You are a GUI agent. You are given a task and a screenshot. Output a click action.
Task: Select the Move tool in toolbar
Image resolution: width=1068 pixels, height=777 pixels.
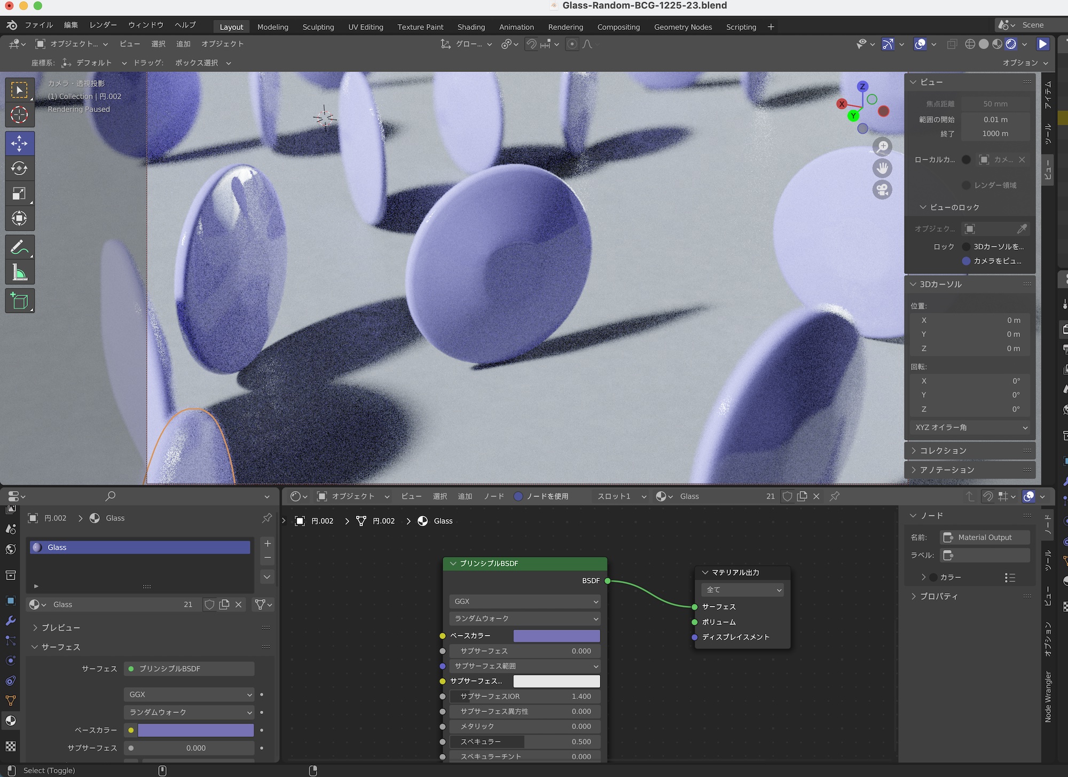(x=20, y=143)
